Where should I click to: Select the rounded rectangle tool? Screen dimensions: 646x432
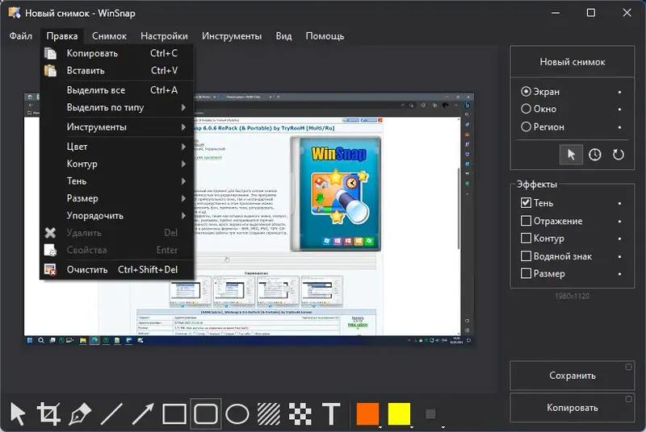pos(206,414)
